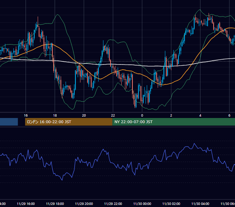Click the blue session bar segment

pos(9,122)
